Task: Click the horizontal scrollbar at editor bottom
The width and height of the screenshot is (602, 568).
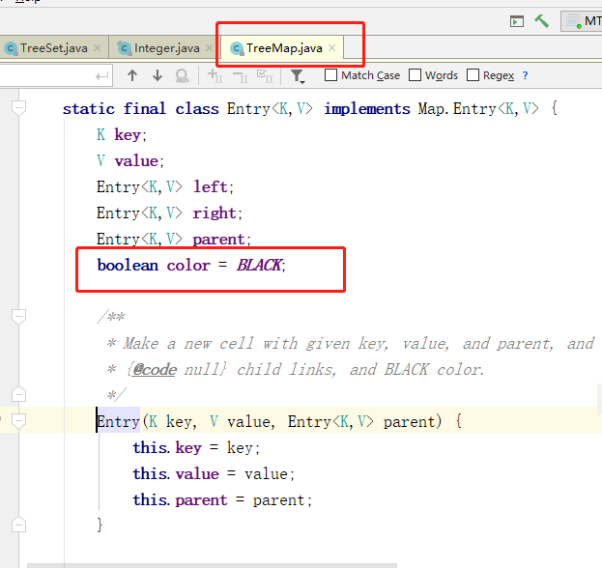Action: 212,566
